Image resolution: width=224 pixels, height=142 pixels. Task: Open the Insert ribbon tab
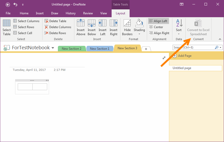[x=40, y=13]
